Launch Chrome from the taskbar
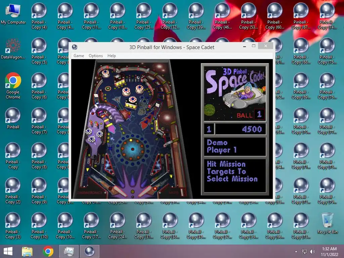The height and width of the screenshot is (258, 344). [48, 251]
